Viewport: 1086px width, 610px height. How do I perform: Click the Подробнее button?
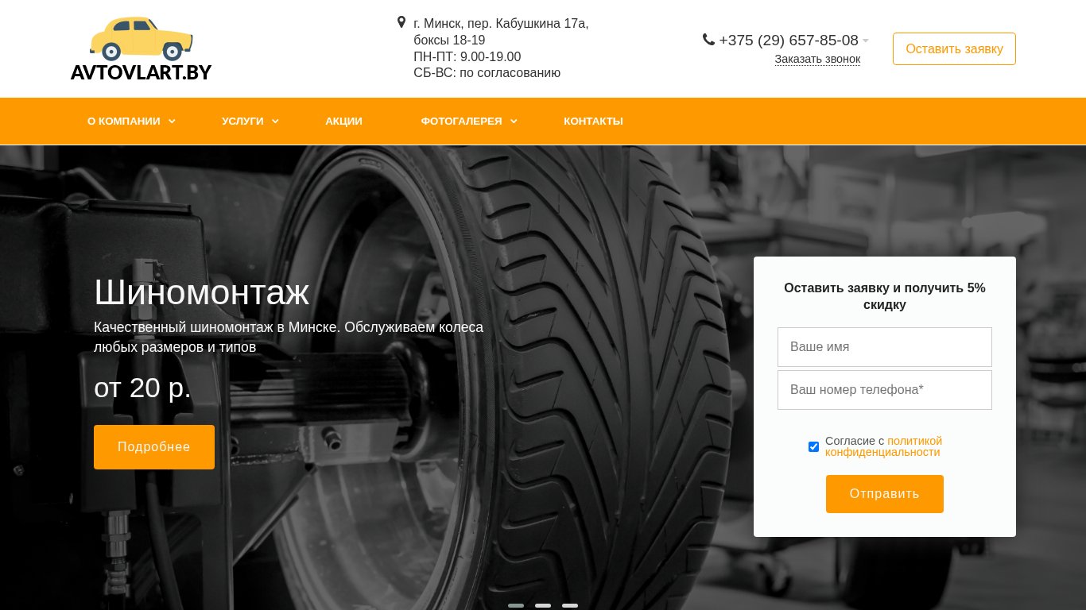[x=154, y=447]
